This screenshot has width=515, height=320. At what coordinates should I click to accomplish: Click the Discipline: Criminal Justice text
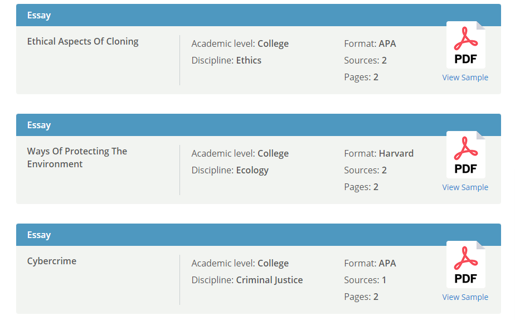[247, 280]
